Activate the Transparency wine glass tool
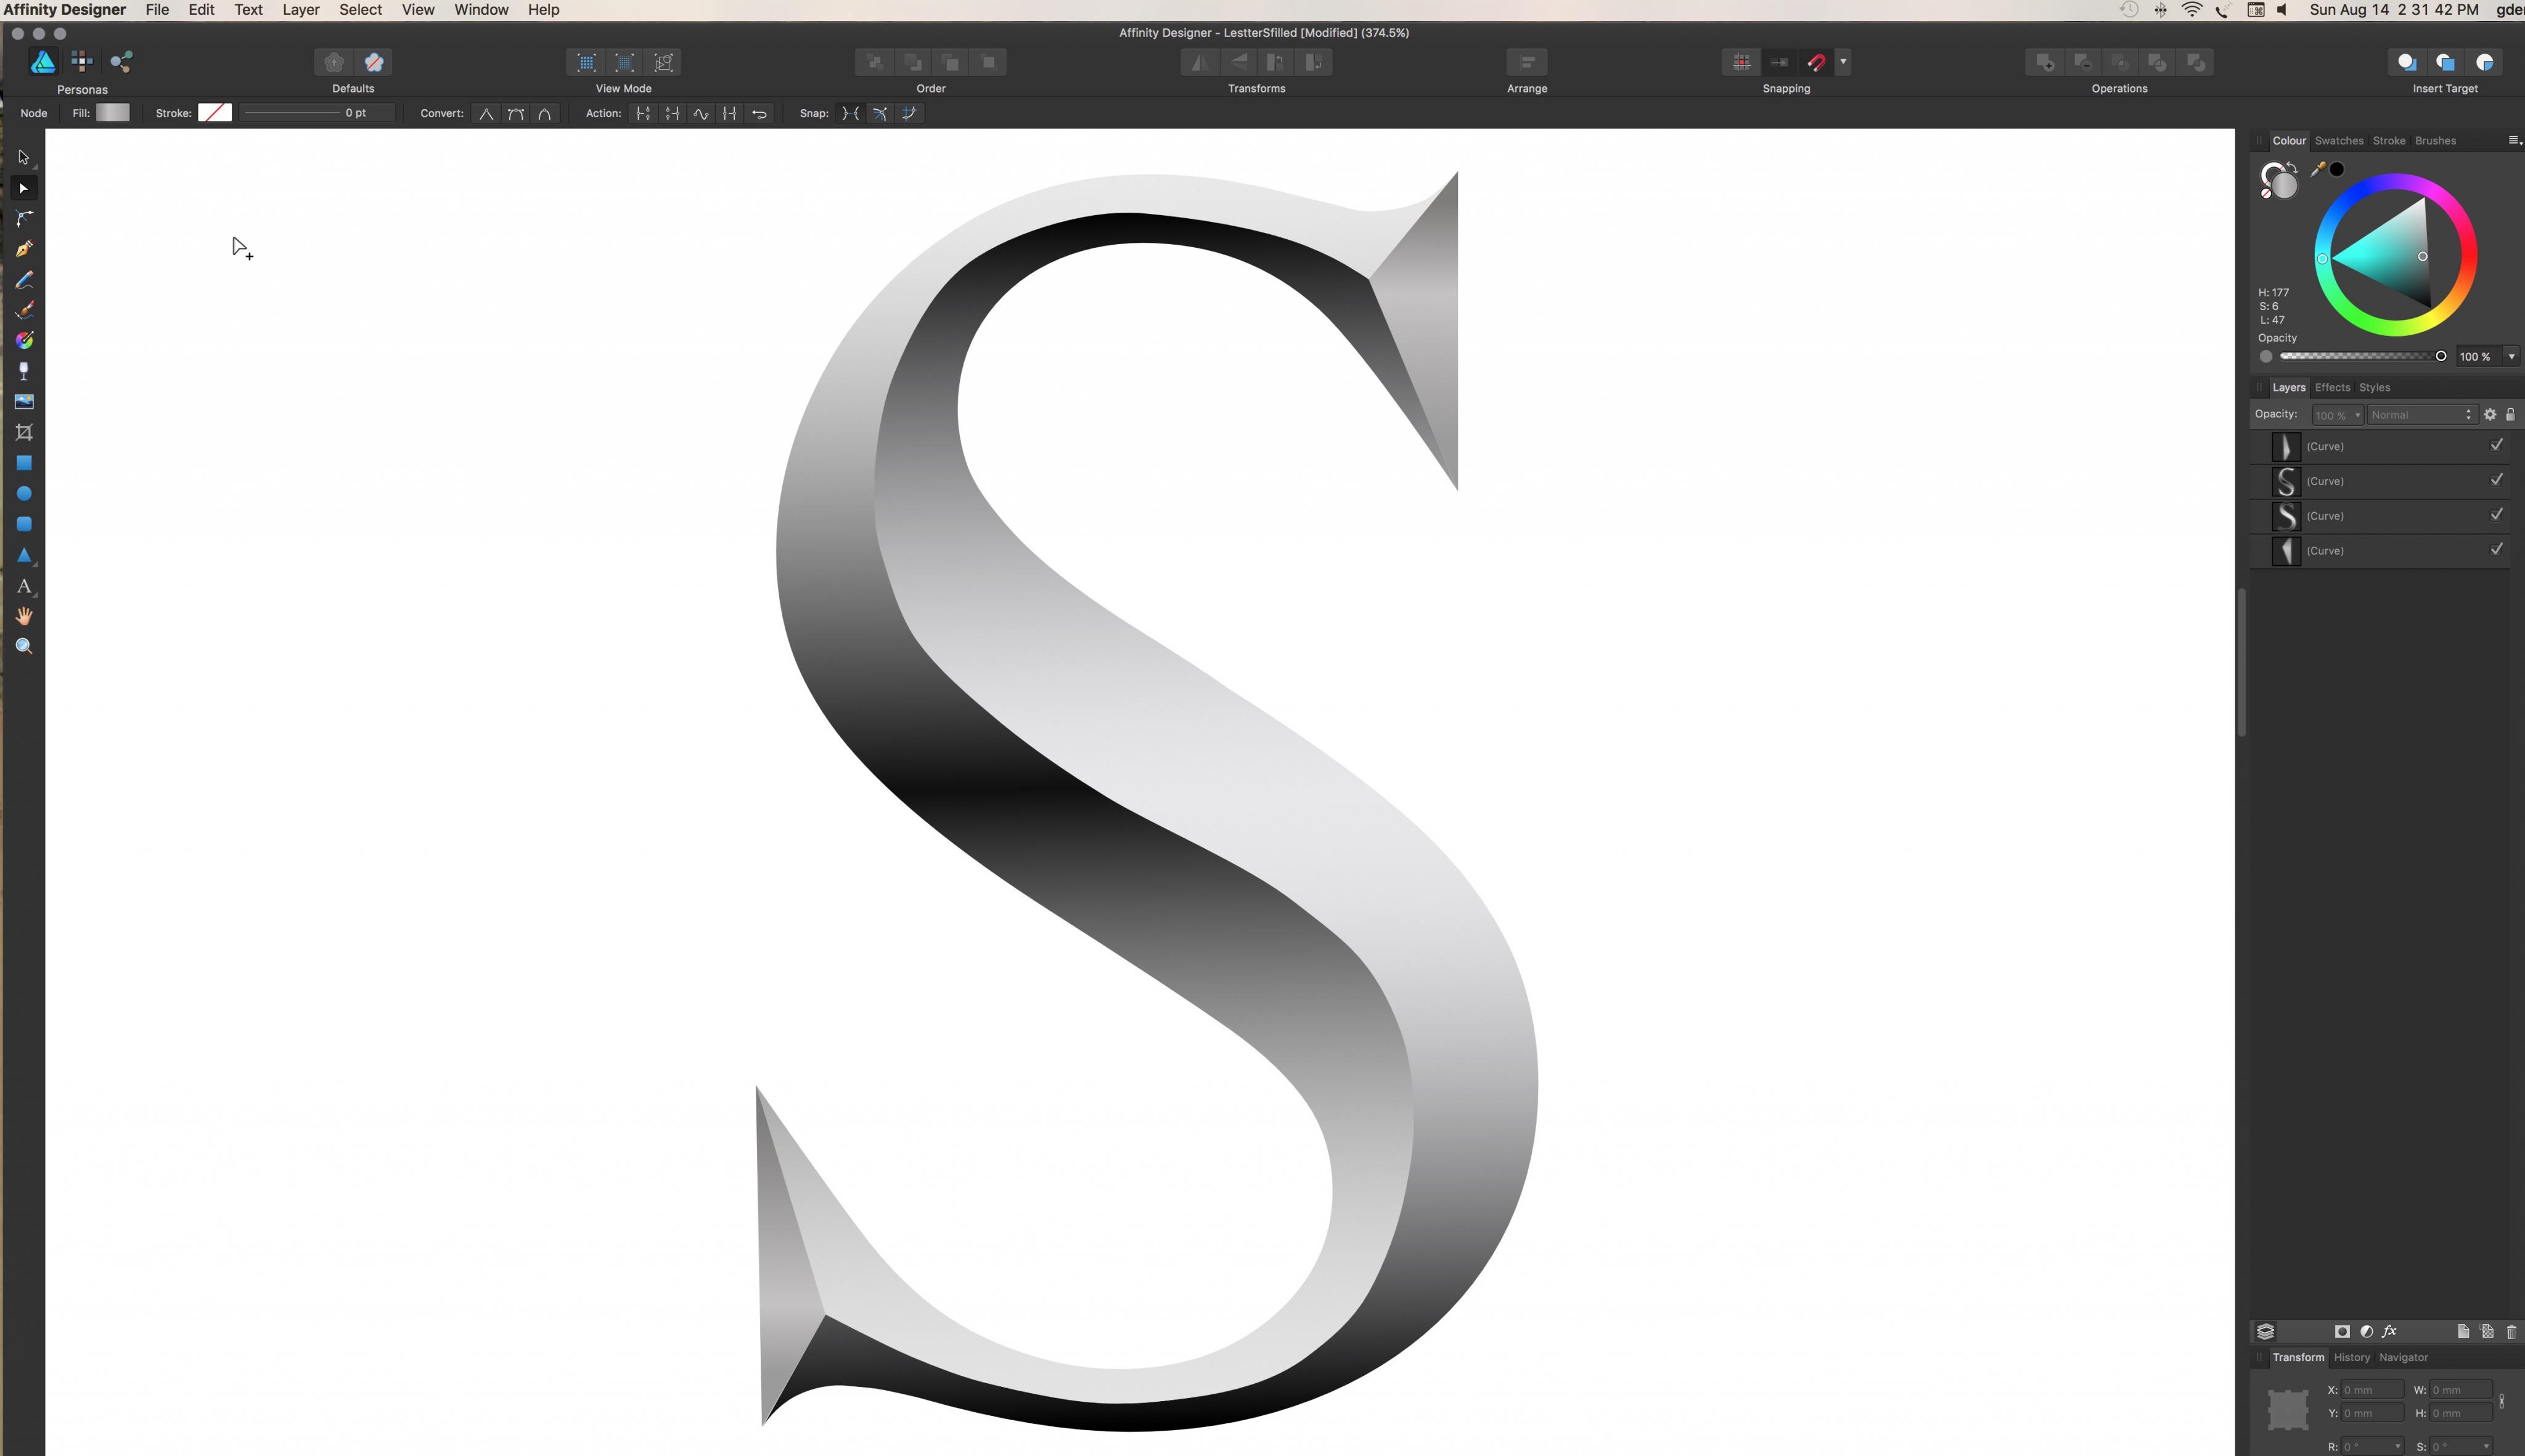The image size is (2525, 1456). click(24, 371)
